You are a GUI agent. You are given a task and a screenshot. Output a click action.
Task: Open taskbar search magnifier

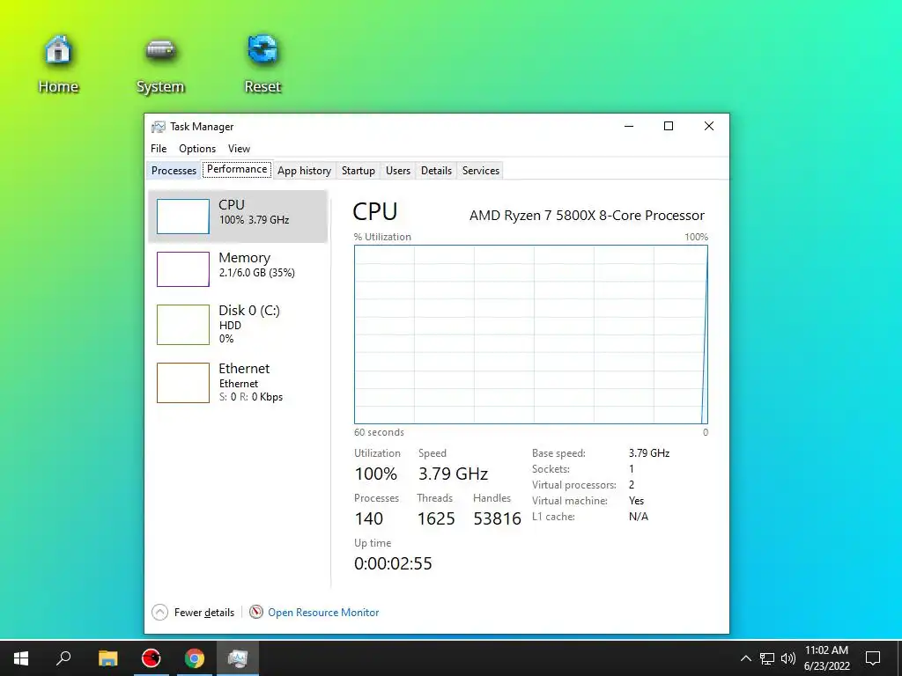pos(63,658)
